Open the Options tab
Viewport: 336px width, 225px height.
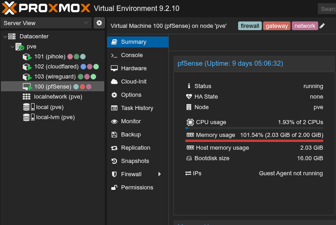[137, 95]
